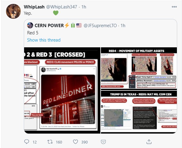Open the @JFSupremeLTO handle

click(100, 26)
